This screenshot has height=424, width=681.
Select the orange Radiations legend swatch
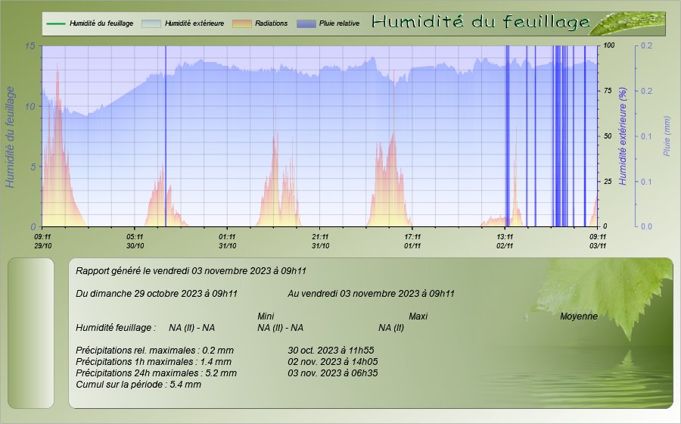pyautogui.click(x=241, y=23)
